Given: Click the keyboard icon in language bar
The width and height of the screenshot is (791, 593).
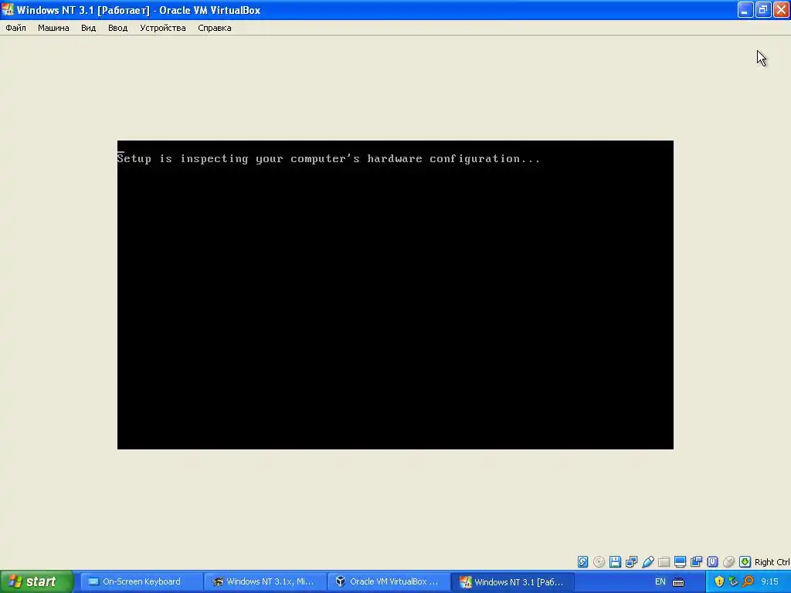Looking at the screenshot, I should point(678,582).
